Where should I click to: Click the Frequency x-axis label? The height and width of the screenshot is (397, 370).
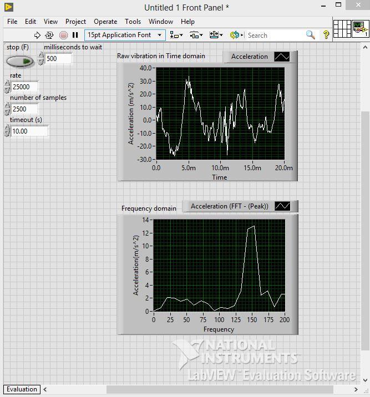tap(219, 329)
